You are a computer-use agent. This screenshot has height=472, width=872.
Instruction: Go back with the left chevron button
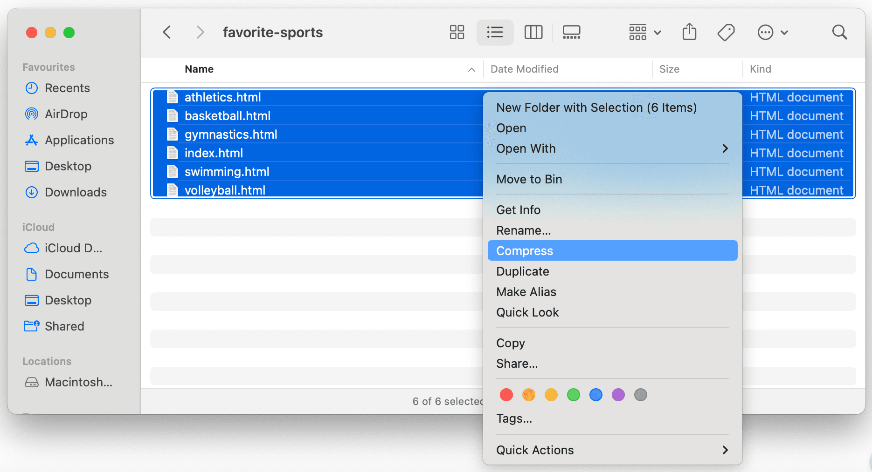tap(167, 32)
